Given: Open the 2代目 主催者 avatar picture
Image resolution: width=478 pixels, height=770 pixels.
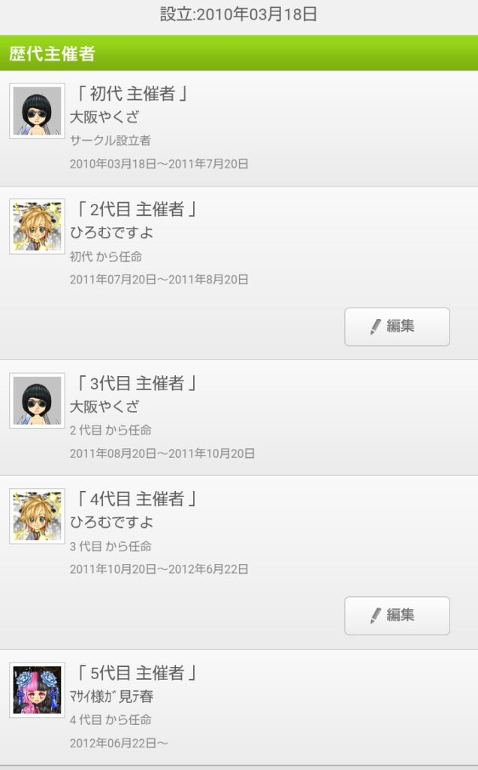Looking at the screenshot, I should click(x=37, y=226).
